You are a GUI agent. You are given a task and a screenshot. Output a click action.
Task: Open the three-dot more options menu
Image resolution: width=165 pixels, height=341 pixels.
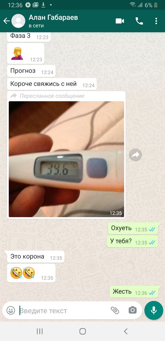coord(156,21)
